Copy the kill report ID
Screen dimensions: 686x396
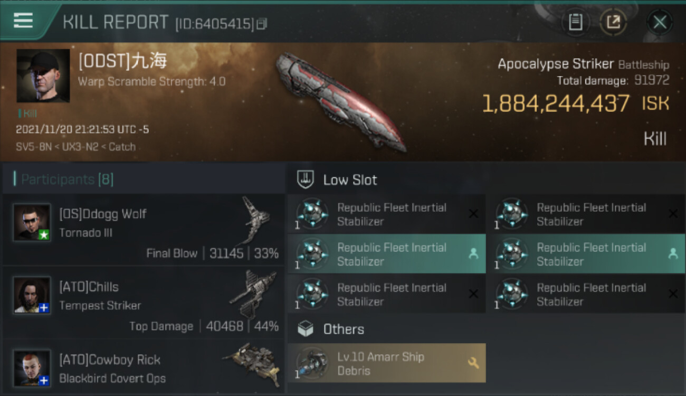point(262,24)
